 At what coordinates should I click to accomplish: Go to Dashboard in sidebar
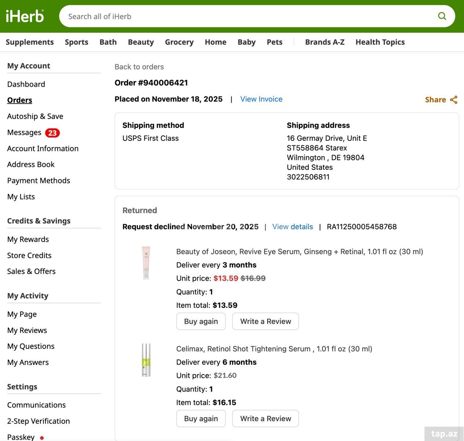[26, 84]
